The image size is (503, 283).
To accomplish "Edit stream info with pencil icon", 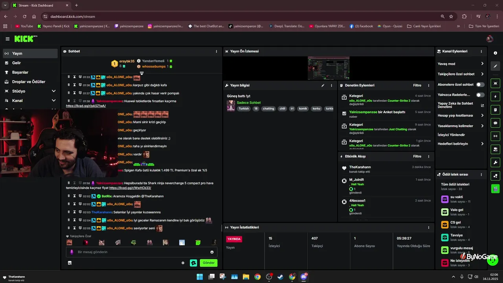I will click(323, 85).
